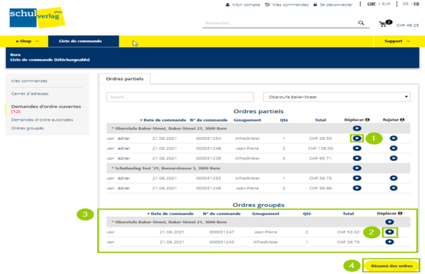Viewport: 425px width, 274px height.
Task: Open the Oberstufe Baker-Street dropdown
Action: coord(336,97)
